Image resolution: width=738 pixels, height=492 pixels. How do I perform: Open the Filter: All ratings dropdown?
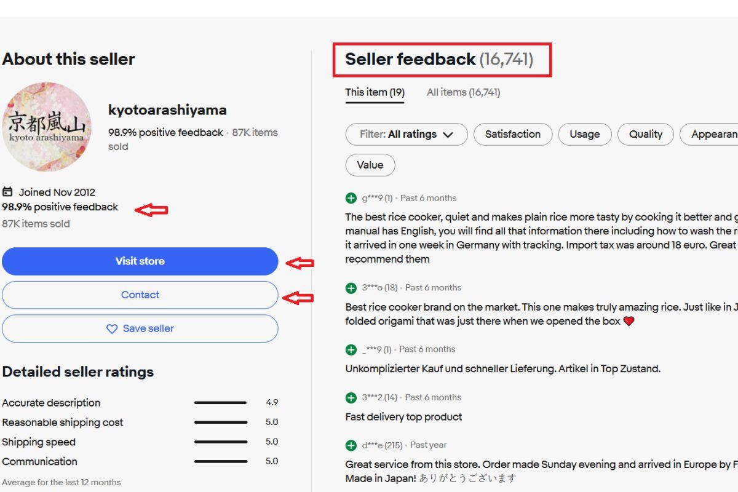[407, 134]
